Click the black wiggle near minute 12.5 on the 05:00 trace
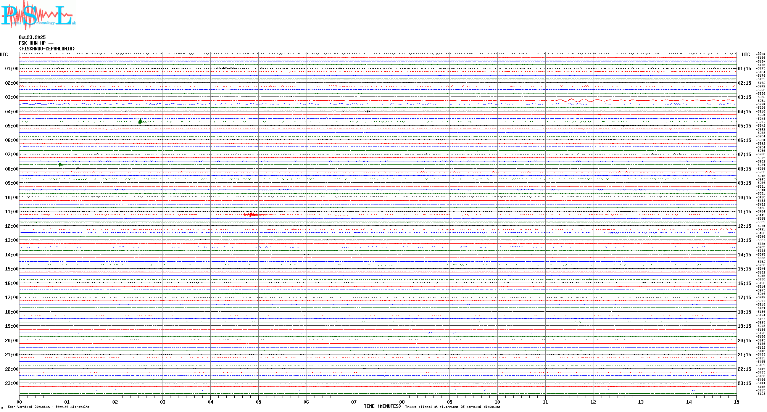This screenshot has height=412, width=767. (620, 125)
